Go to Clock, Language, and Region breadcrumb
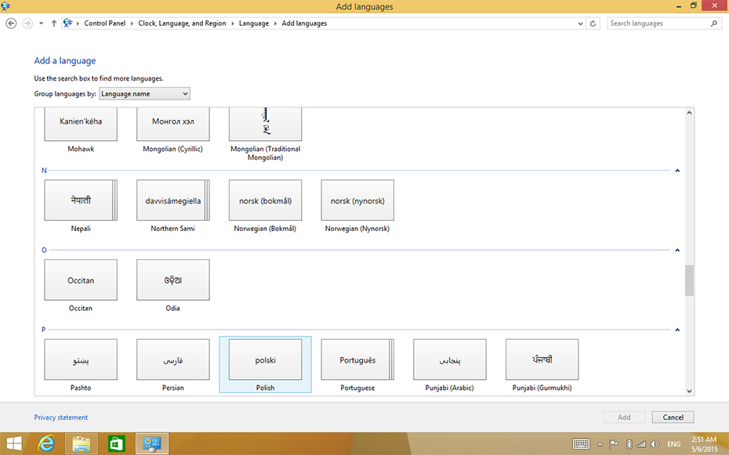 click(182, 23)
